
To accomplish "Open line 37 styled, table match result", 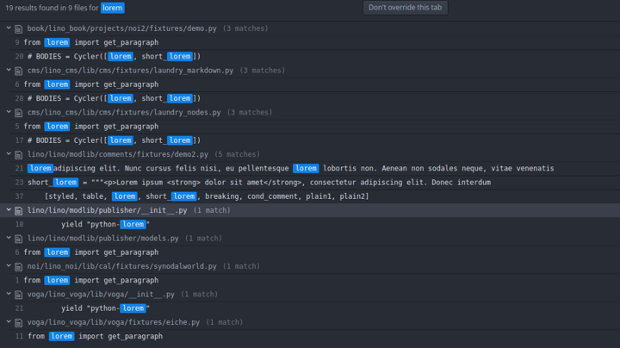I will pos(310,196).
